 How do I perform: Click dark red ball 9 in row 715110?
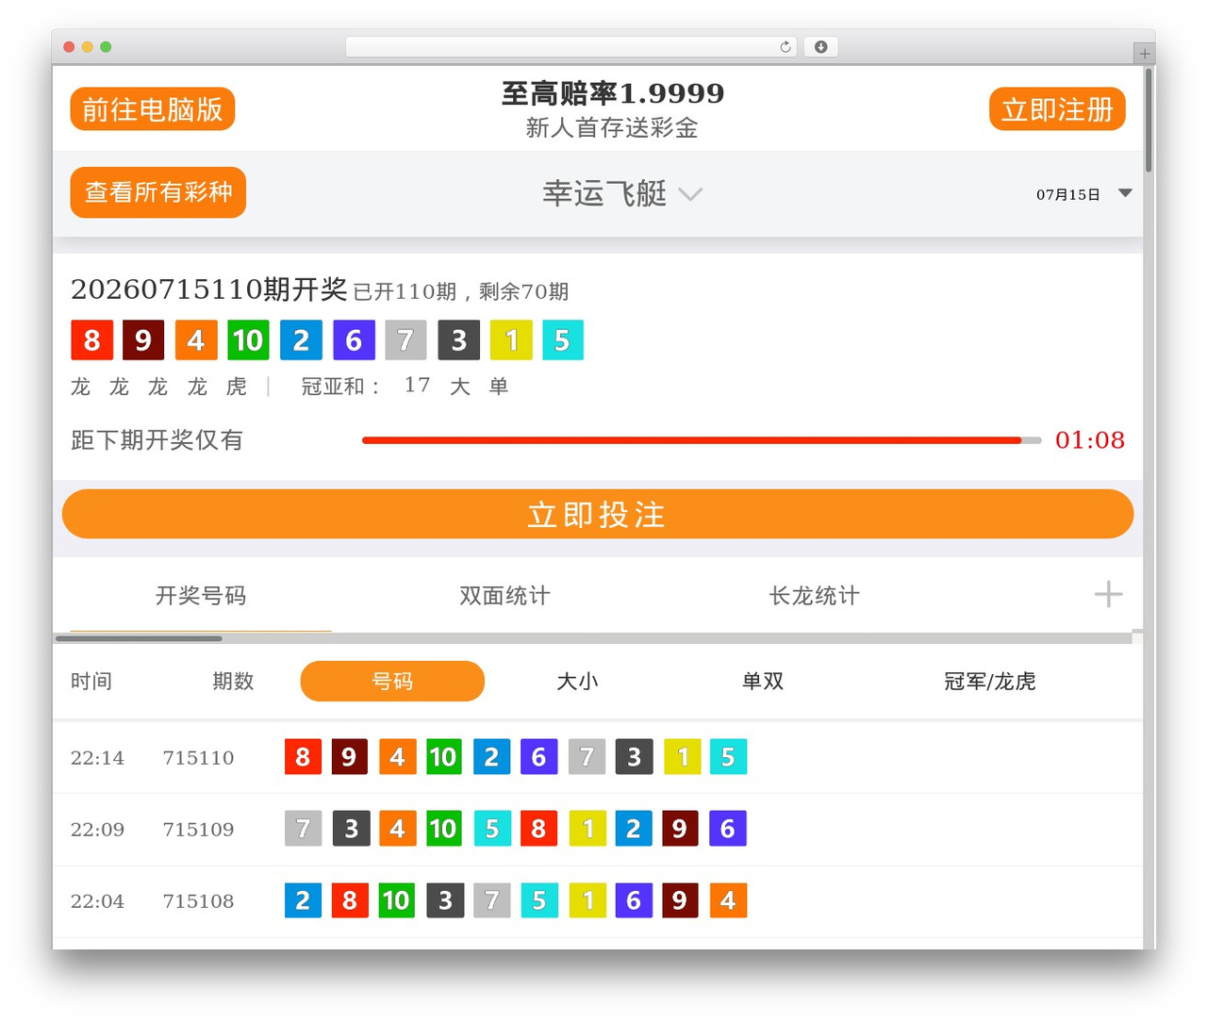tap(350, 757)
